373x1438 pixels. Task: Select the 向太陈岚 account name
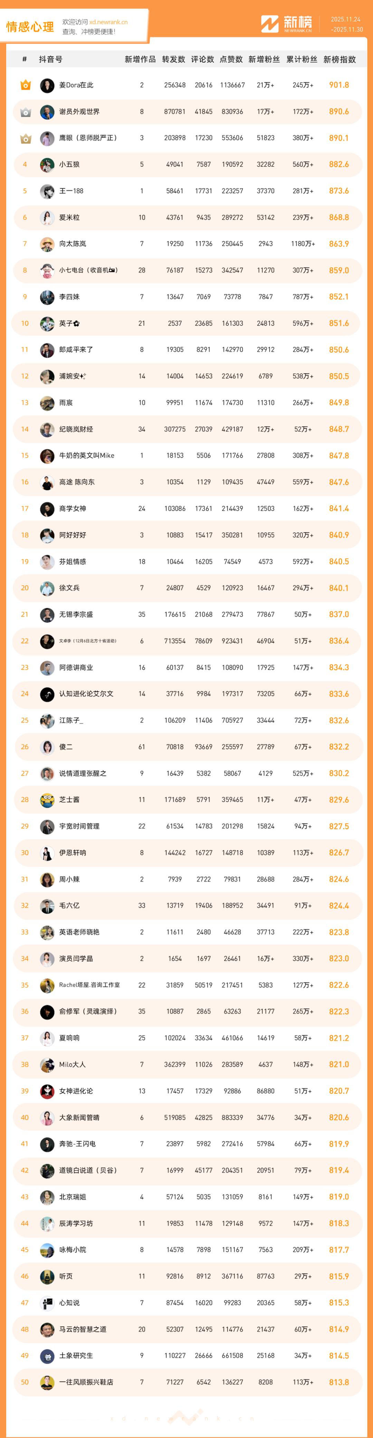[x=73, y=244]
